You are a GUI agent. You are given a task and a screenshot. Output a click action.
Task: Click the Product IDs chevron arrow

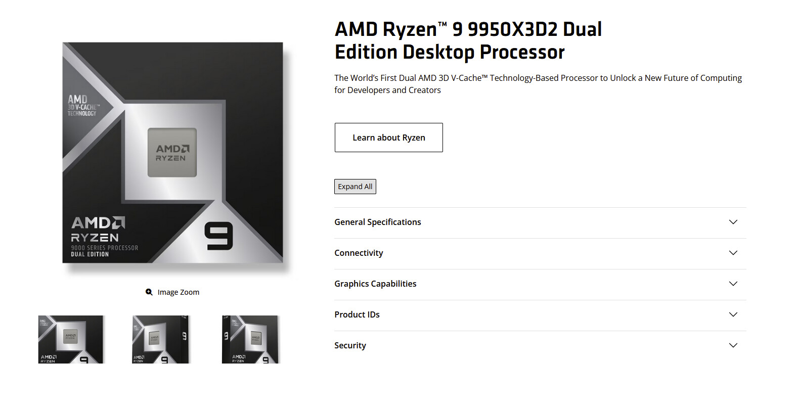tap(733, 314)
